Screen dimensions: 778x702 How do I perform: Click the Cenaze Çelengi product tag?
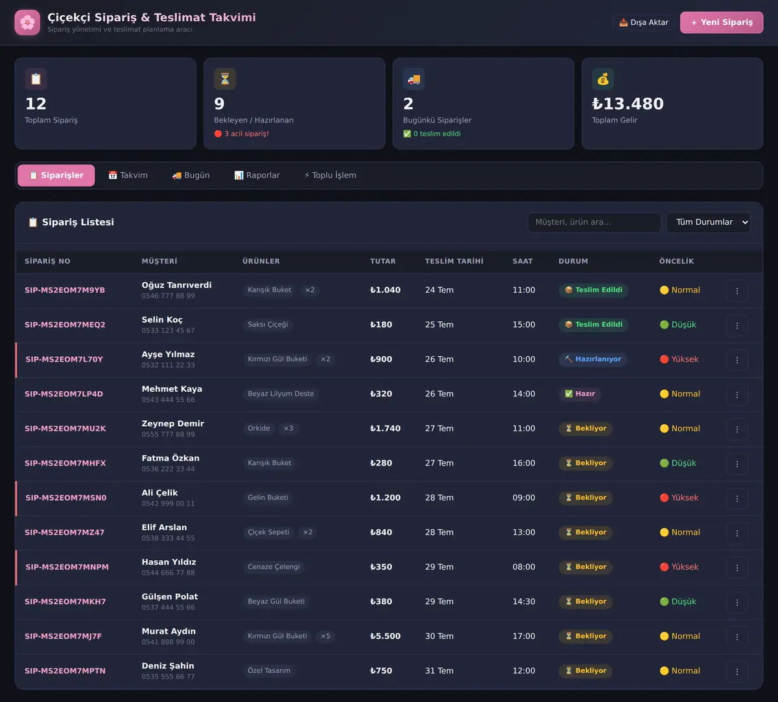tap(274, 567)
